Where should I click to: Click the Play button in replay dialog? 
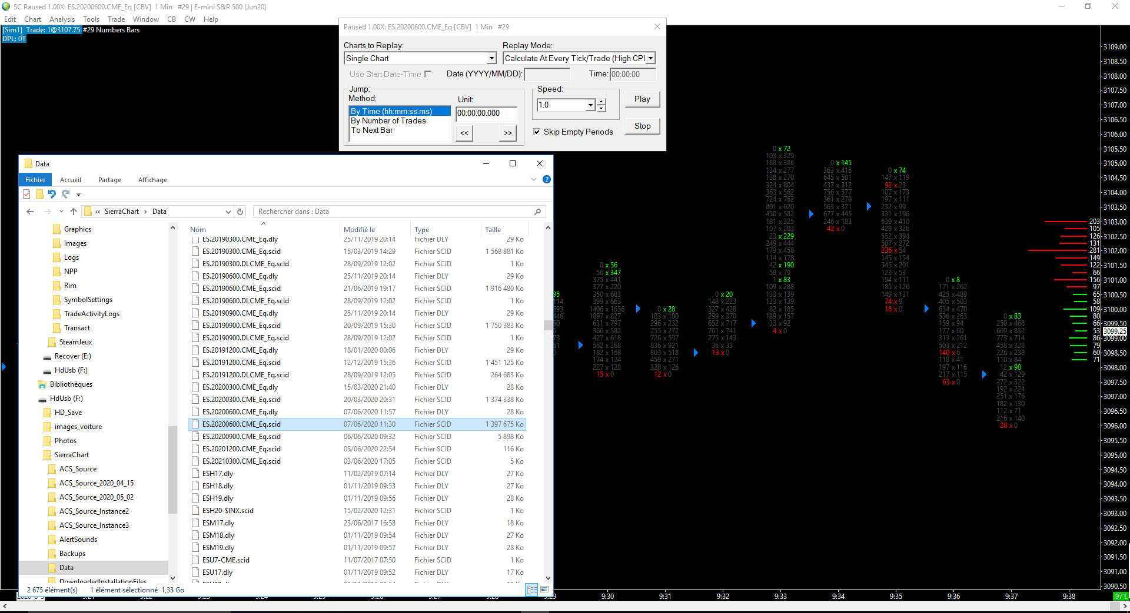click(x=642, y=99)
